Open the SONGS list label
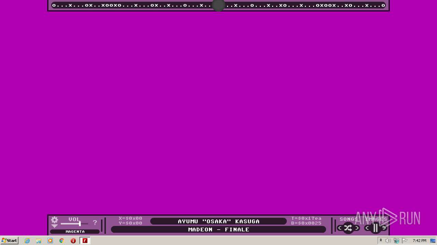437x245 pixels. click(x=349, y=219)
